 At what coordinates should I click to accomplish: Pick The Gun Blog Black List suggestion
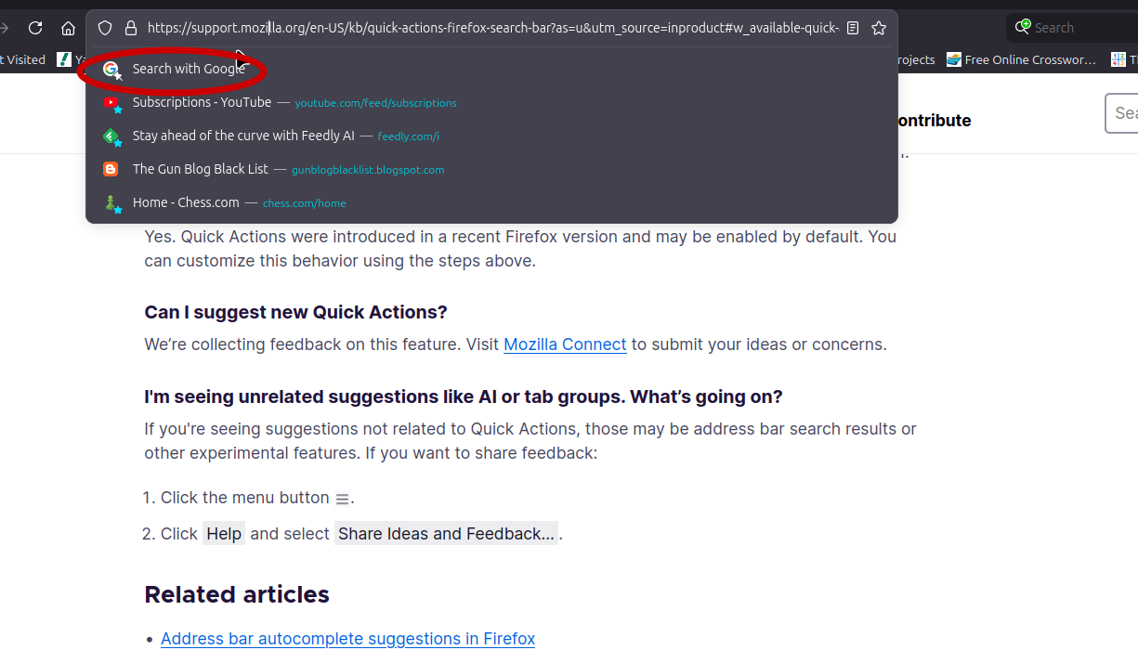[x=200, y=169]
